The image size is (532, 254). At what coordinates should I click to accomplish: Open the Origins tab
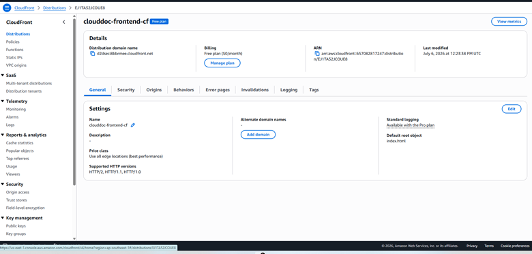[x=154, y=90]
